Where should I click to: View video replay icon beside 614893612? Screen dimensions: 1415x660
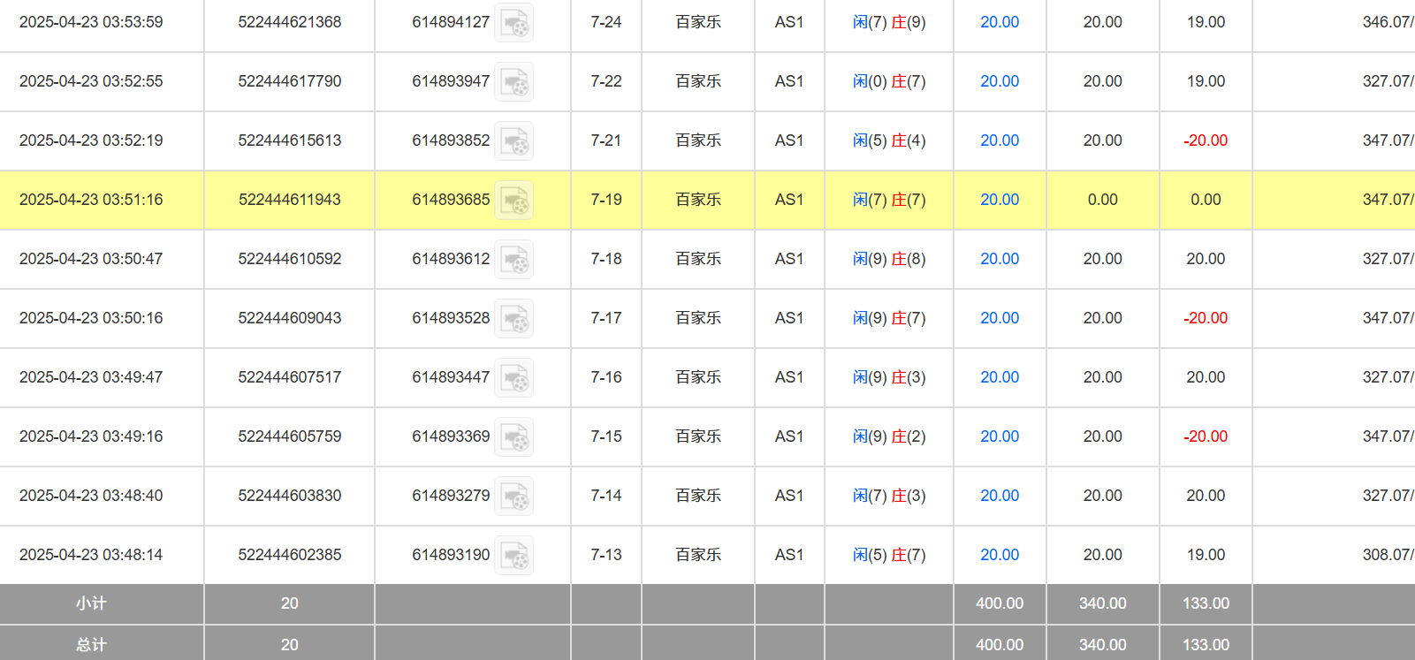(514, 260)
